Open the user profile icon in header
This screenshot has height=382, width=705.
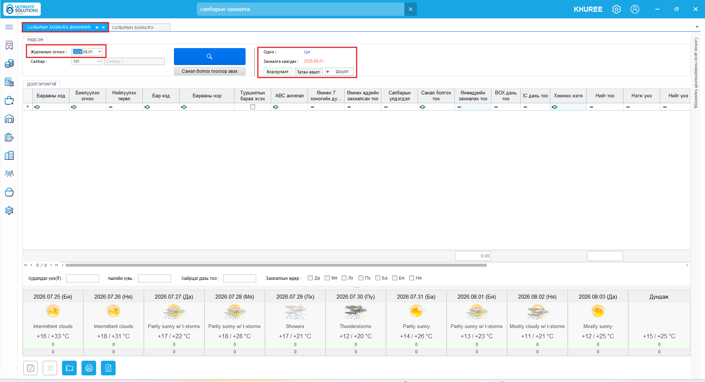tap(635, 9)
